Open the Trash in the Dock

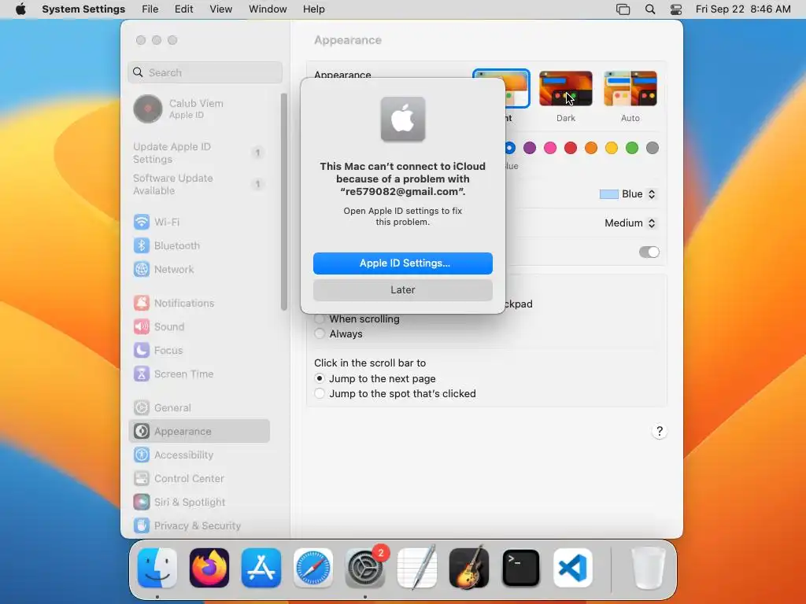tap(649, 568)
